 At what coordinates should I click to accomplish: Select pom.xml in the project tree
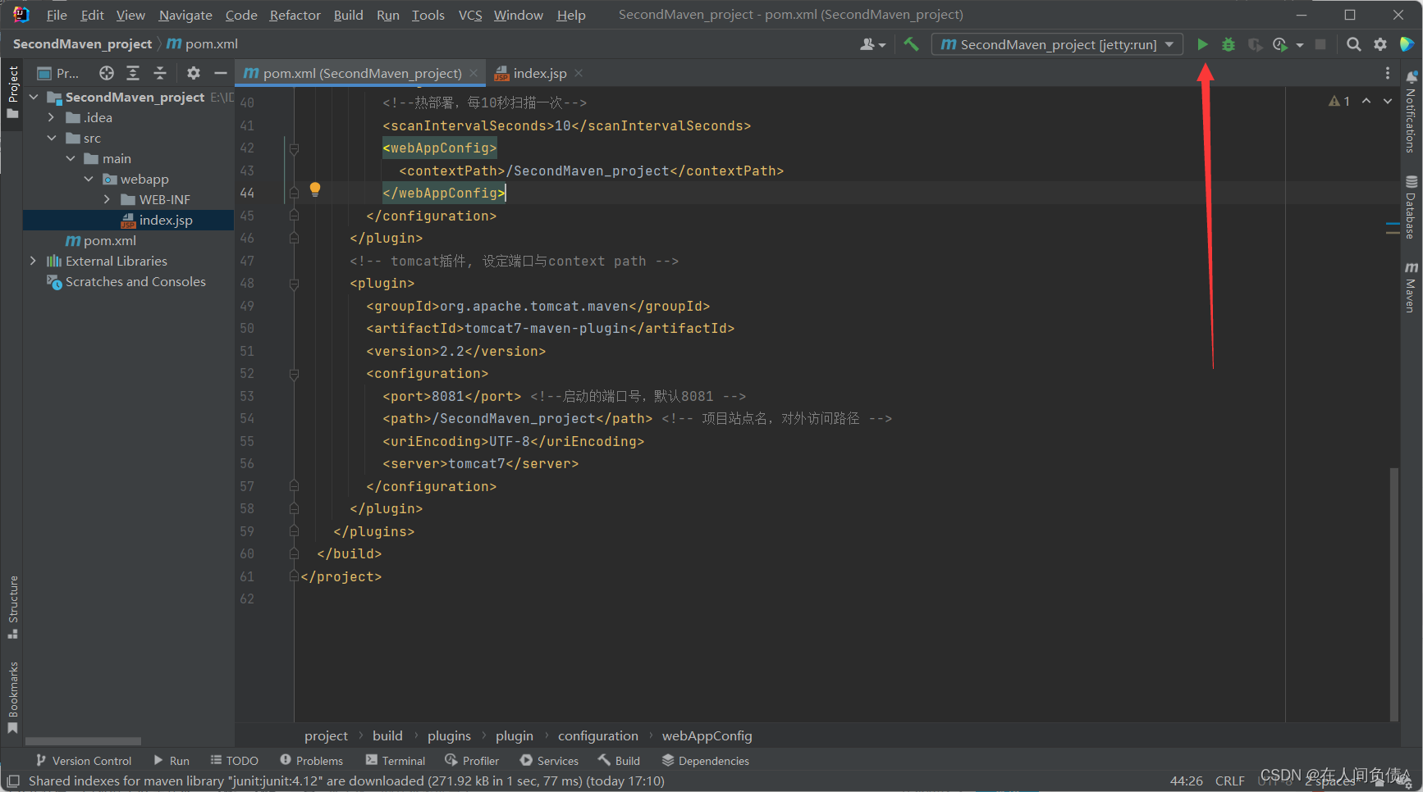109,240
